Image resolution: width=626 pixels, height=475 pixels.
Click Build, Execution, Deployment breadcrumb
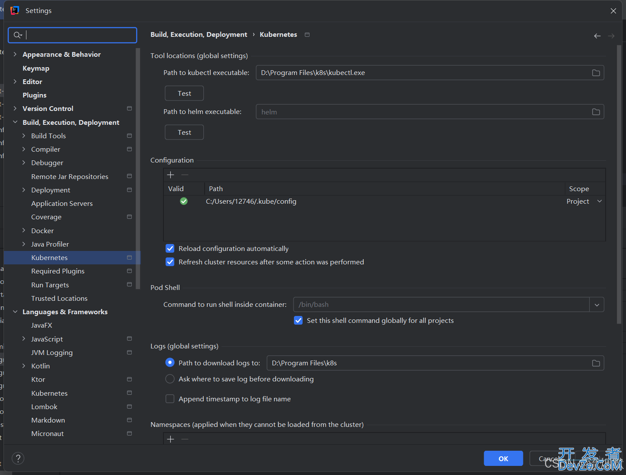(x=199, y=35)
